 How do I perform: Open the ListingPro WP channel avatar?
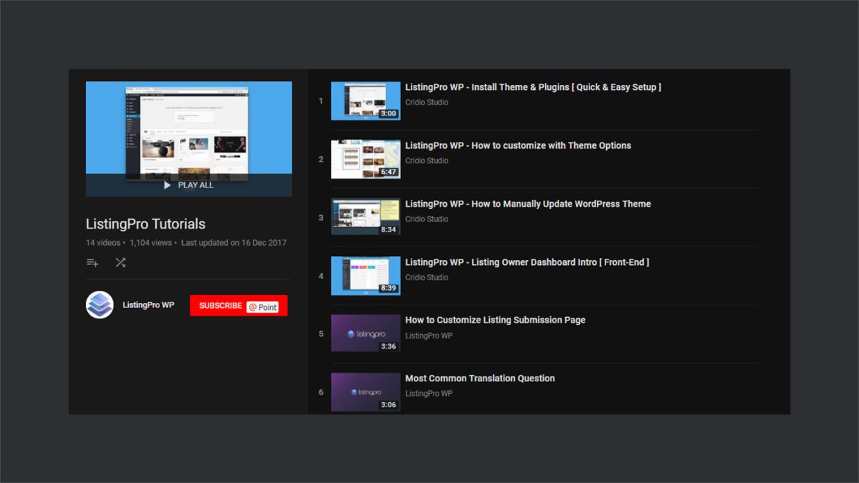point(99,305)
